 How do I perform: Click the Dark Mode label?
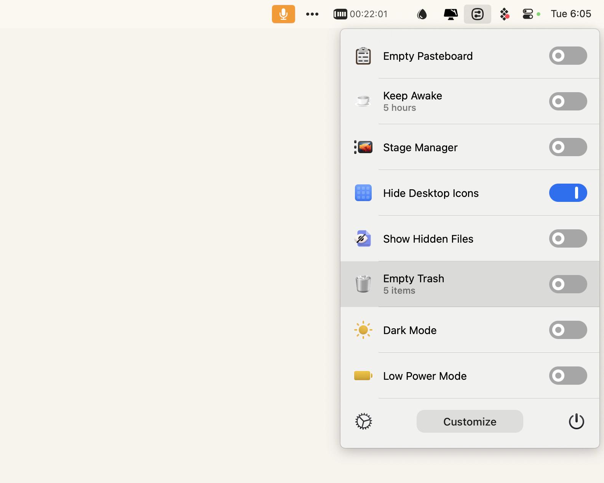coord(410,330)
